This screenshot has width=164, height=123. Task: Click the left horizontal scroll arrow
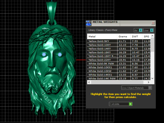coord(89,82)
